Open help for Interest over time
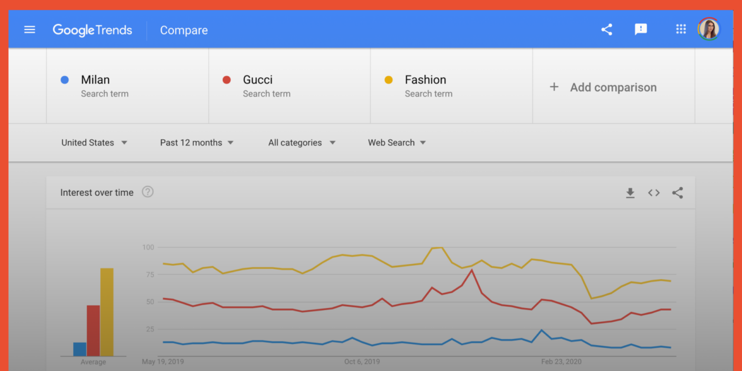The width and height of the screenshot is (742, 371). (x=148, y=192)
